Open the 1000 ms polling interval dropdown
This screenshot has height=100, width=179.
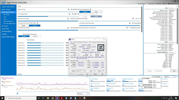coord(170,77)
